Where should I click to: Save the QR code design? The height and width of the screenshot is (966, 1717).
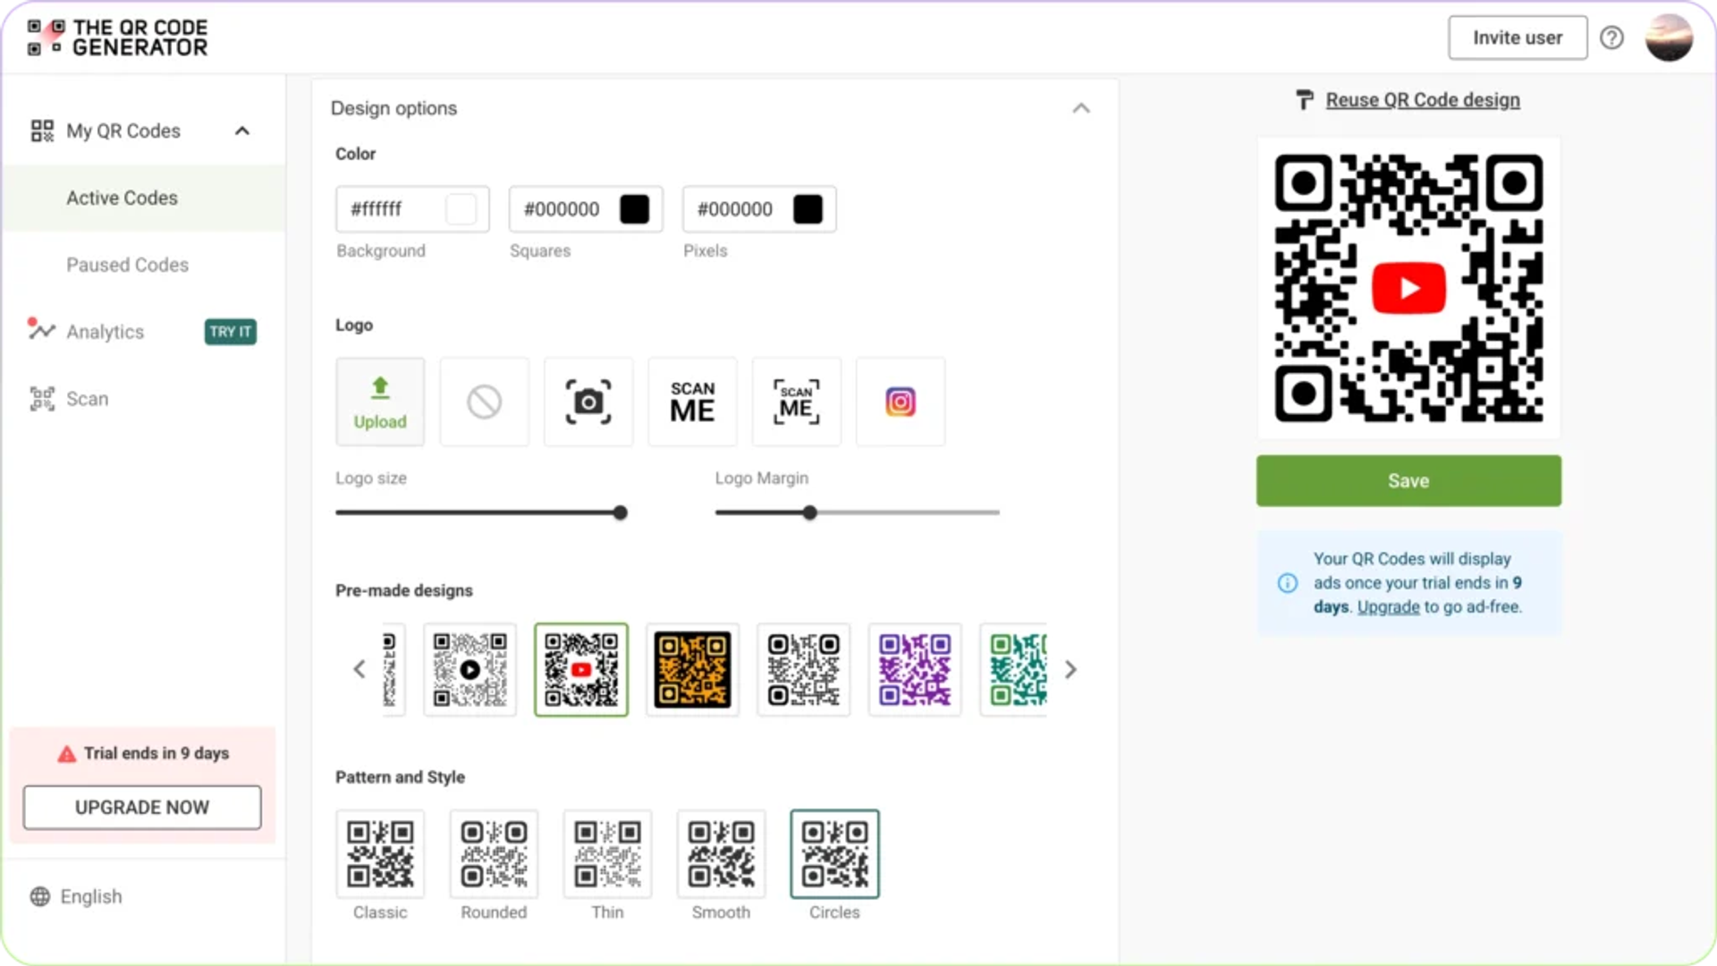1408,480
